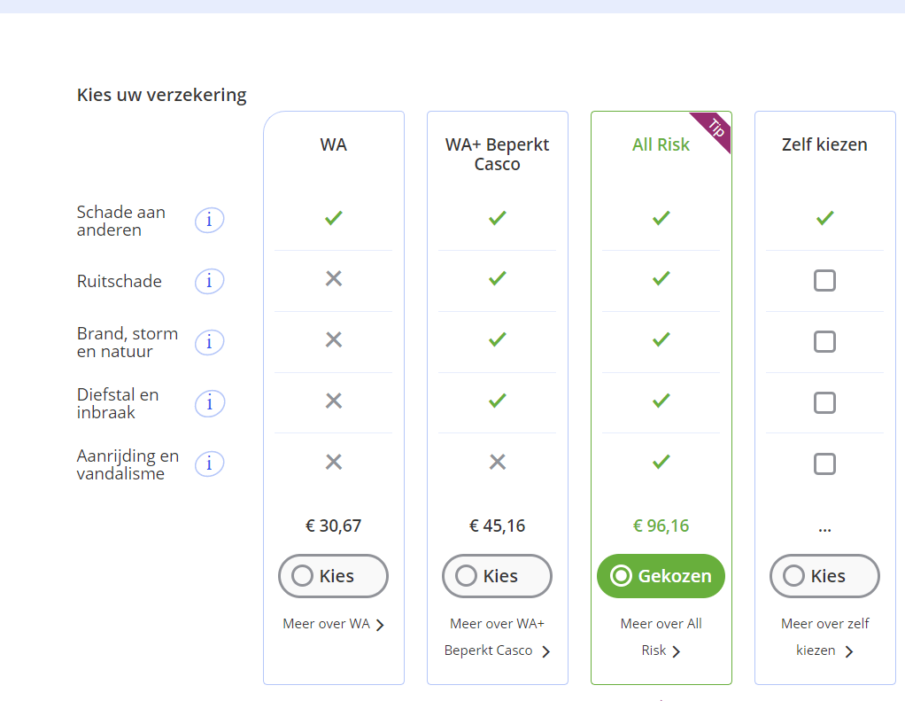Toggle Aanrijding en vandalisme checkbox
Image resolution: width=905 pixels, height=701 pixels.
[x=824, y=463]
